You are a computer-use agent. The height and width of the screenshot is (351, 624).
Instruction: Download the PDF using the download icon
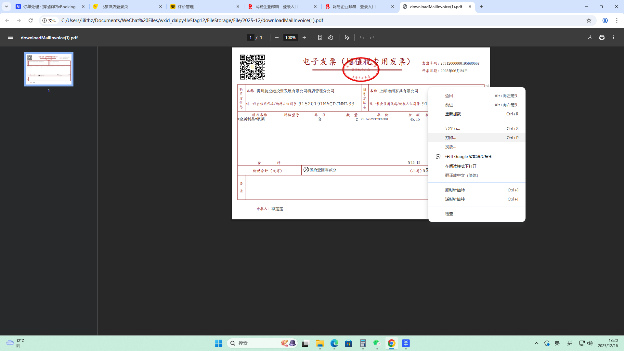[590, 38]
